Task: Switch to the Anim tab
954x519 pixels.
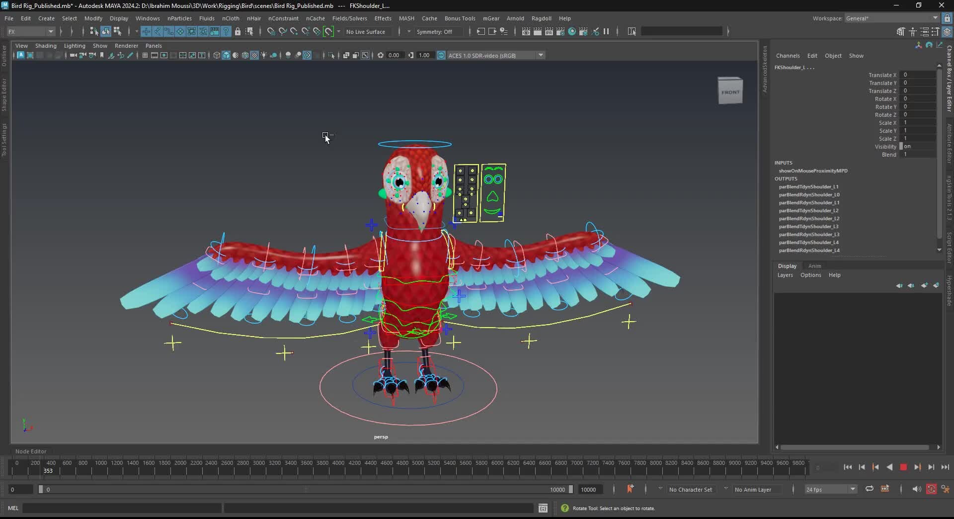Action: pos(814,266)
